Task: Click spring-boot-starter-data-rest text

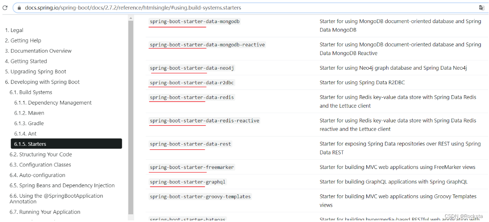Action: point(190,144)
